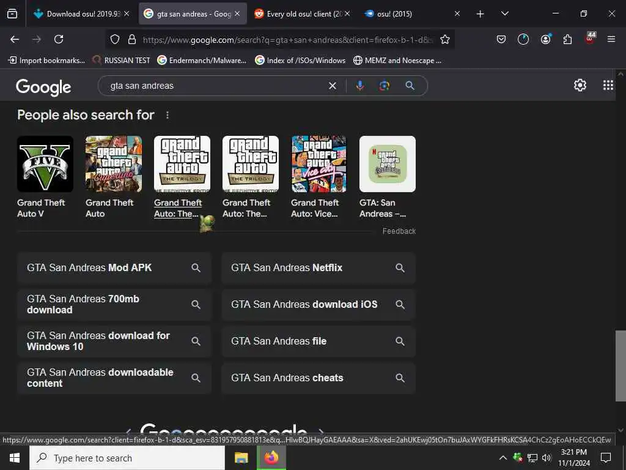Clear the Google search box text
This screenshot has width=626, height=470.
pyautogui.click(x=332, y=86)
